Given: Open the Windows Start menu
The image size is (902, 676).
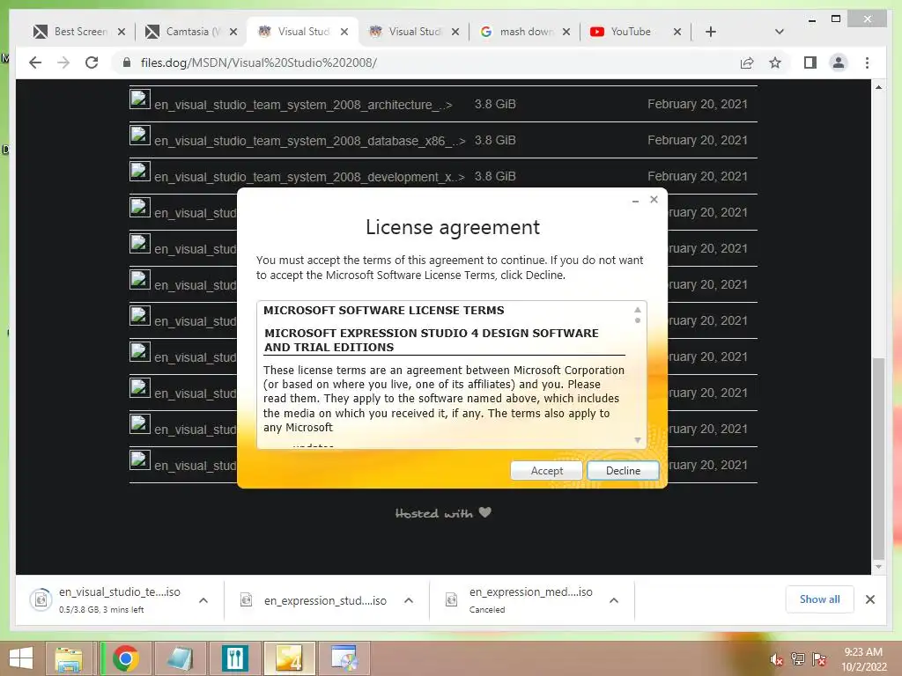Looking at the screenshot, I should pos(21,658).
